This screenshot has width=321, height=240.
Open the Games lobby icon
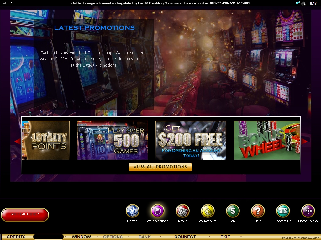coord(132,211)
